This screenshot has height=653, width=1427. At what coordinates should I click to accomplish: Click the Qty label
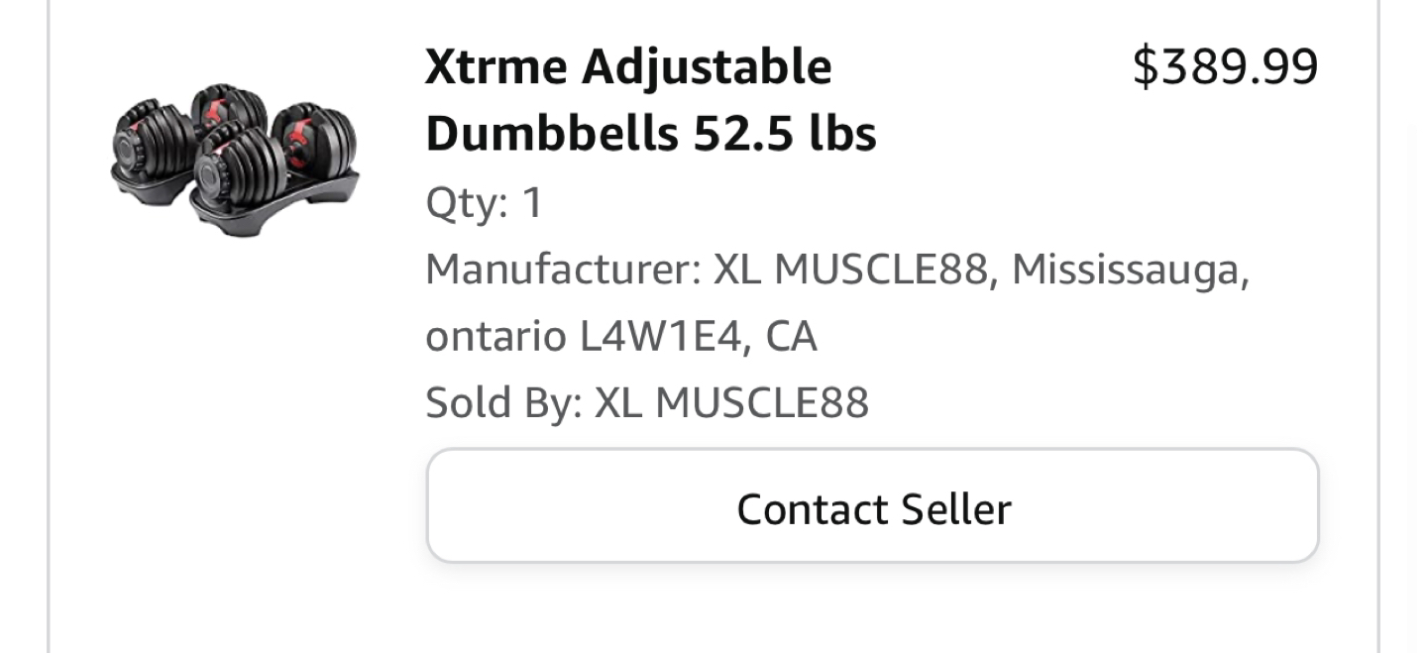pyautogui.click(x=467, y=204)
